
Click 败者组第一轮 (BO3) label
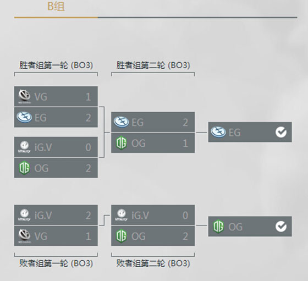(56, 263)
